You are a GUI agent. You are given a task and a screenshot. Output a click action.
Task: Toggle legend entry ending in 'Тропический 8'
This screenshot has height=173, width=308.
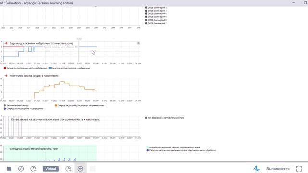click(x=156, y=20)
